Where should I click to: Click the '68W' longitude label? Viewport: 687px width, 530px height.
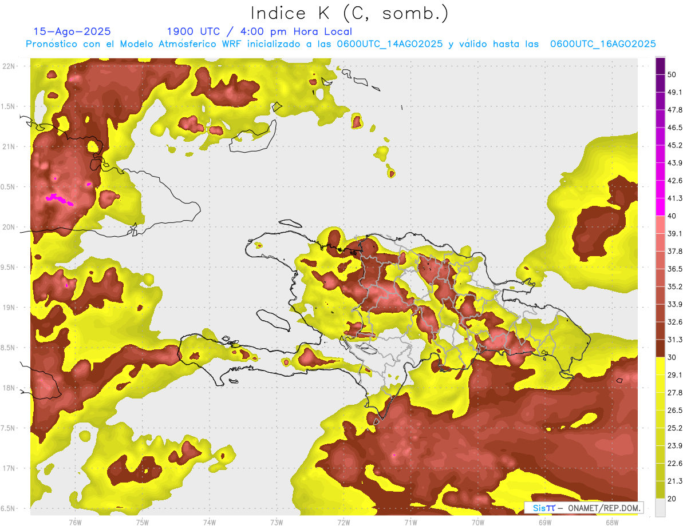(612, 523)
